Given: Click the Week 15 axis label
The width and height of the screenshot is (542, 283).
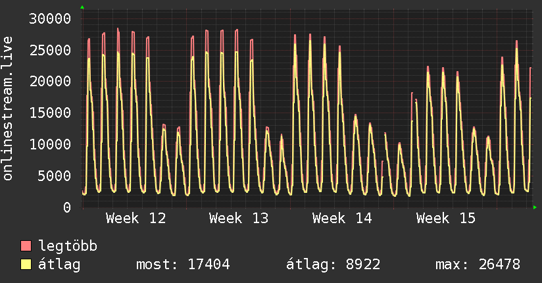Looking at the screenshot, I should [446, 219].
